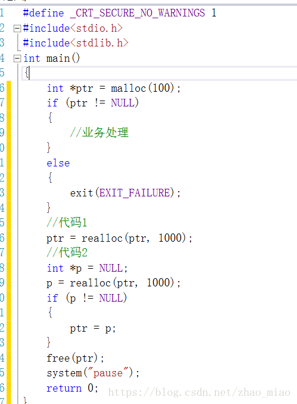The image size is (297, 404).
Task: Click the main() function name
Action: pyautogui.click(x=63, y=58)
